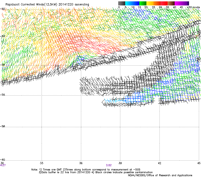Image resolution: width=201 pixels, height=177 pixels.
Task: Click the legend number '25'
Action: tap(153, 7)
